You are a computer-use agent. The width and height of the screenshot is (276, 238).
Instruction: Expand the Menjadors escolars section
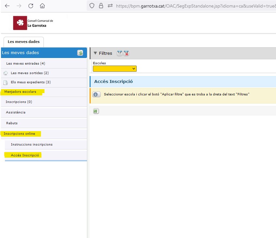point(44,92)
